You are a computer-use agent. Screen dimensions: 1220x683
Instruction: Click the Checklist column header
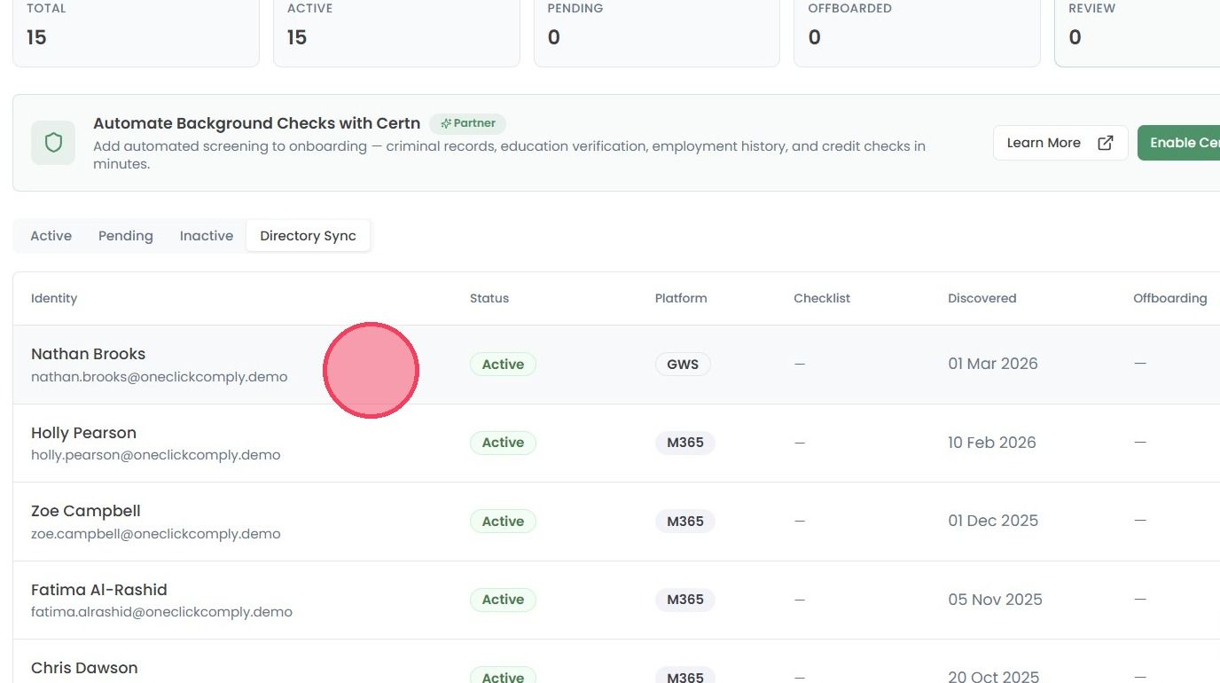click(822, 298)
